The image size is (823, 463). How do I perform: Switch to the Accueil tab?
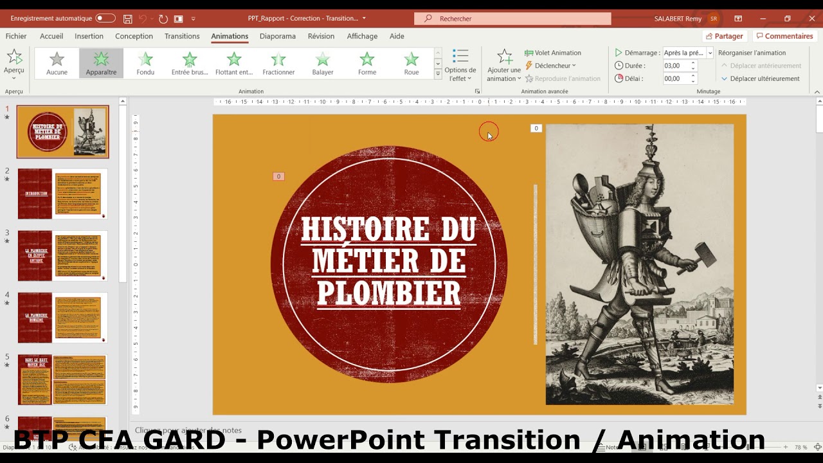pyautogui.click(x=51, y=36)
